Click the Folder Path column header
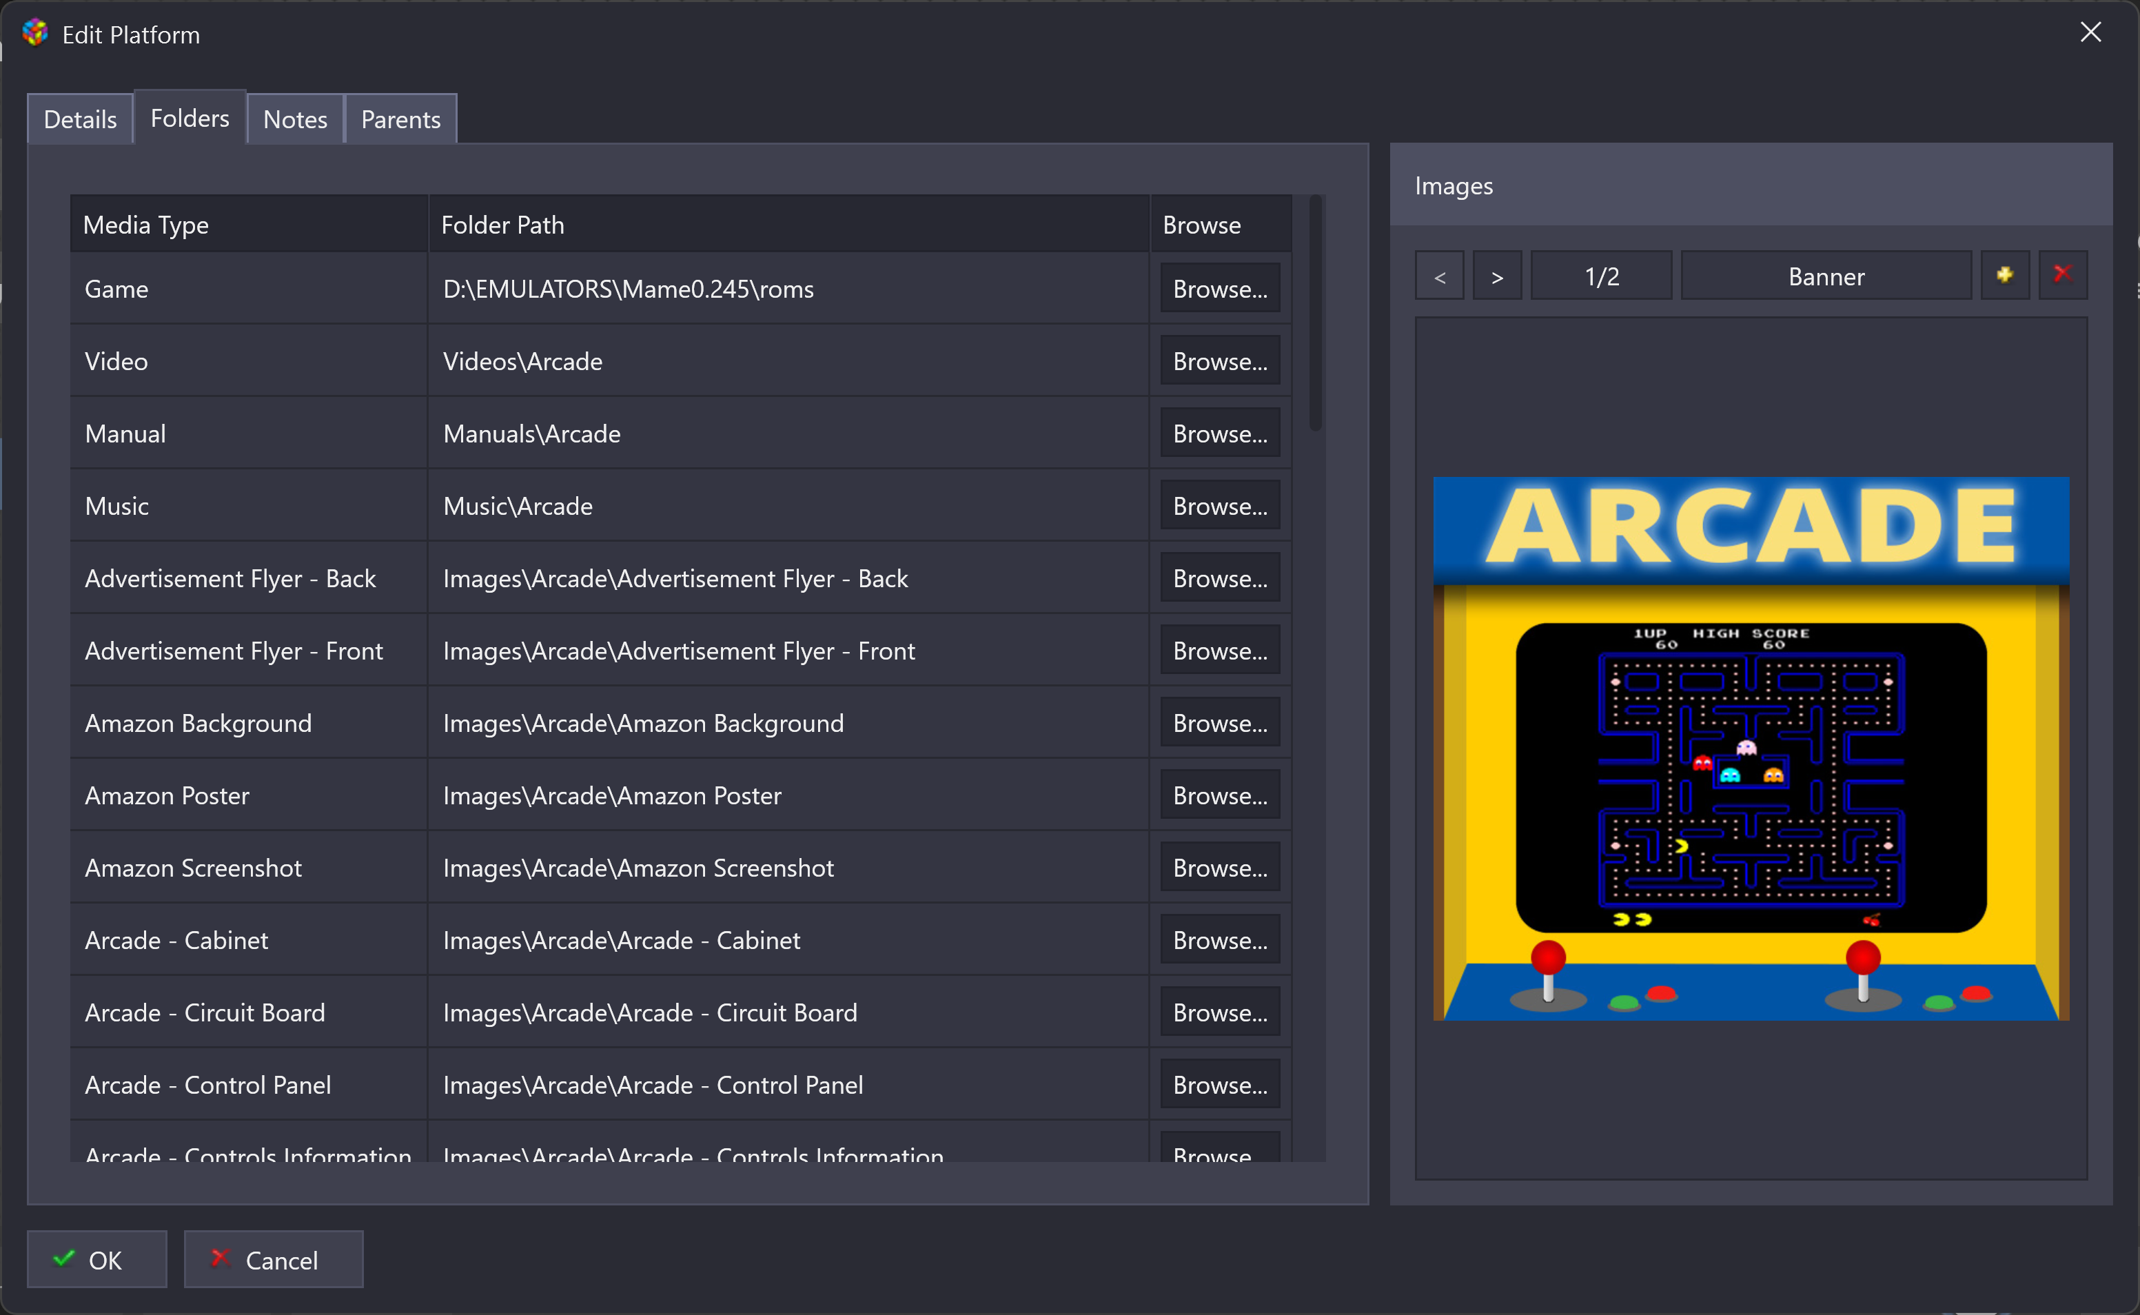Viewport: 2140px width, 1315px height. coord(788,225)
